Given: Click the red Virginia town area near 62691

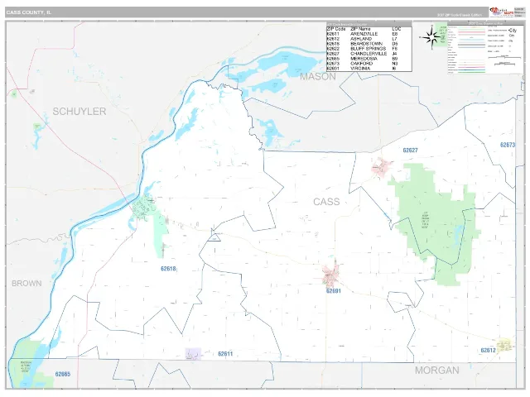Looking at the screenshot, I should coord(331,274).
